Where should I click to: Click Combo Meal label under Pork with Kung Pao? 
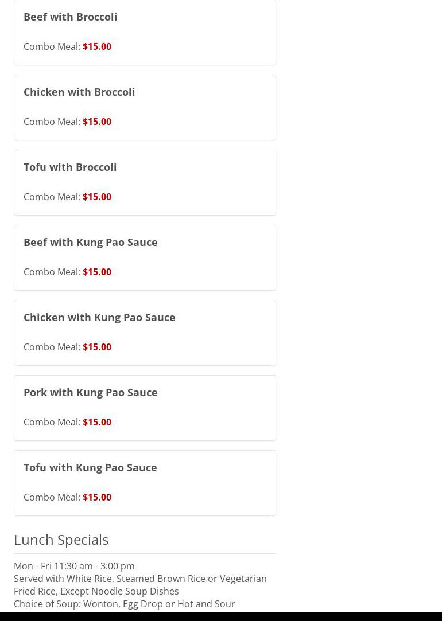click(x=52, y=422)
